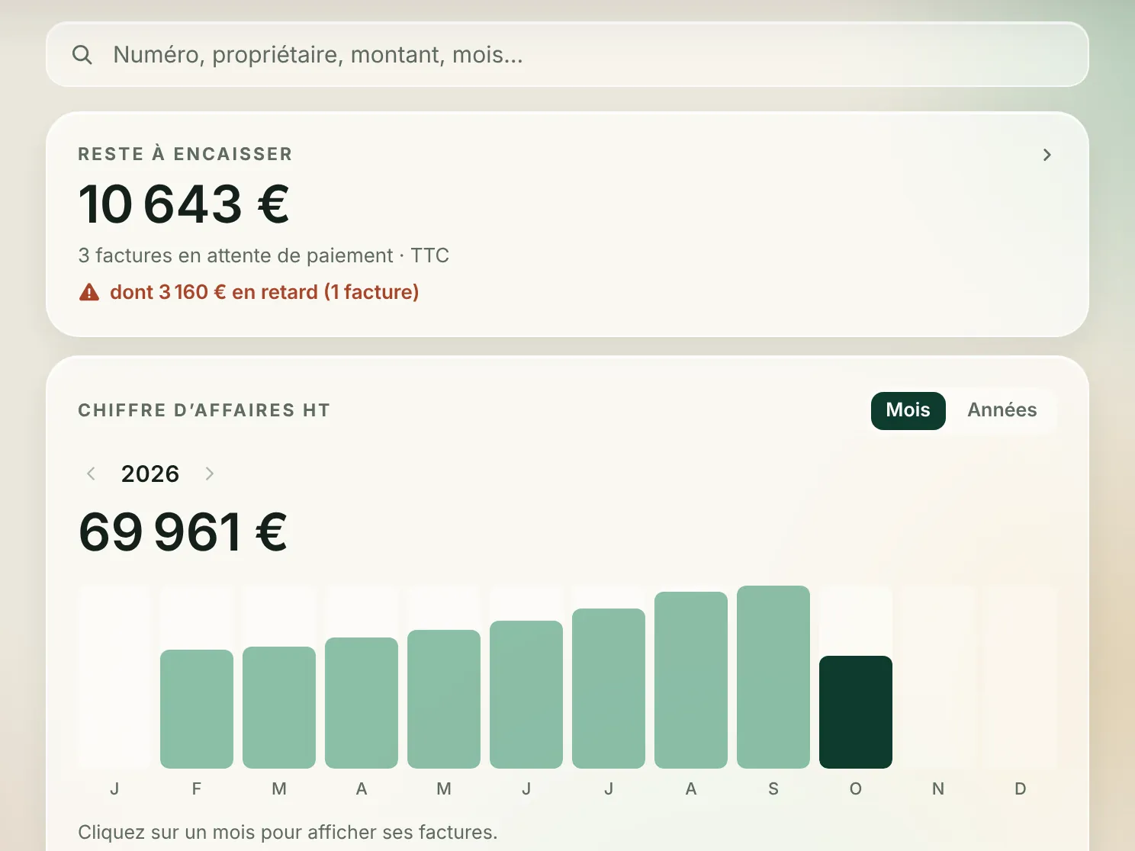The height and width of the screenshot is (851, 1135).
Task: Go to next year after 2026
Action: coord(210,474)
